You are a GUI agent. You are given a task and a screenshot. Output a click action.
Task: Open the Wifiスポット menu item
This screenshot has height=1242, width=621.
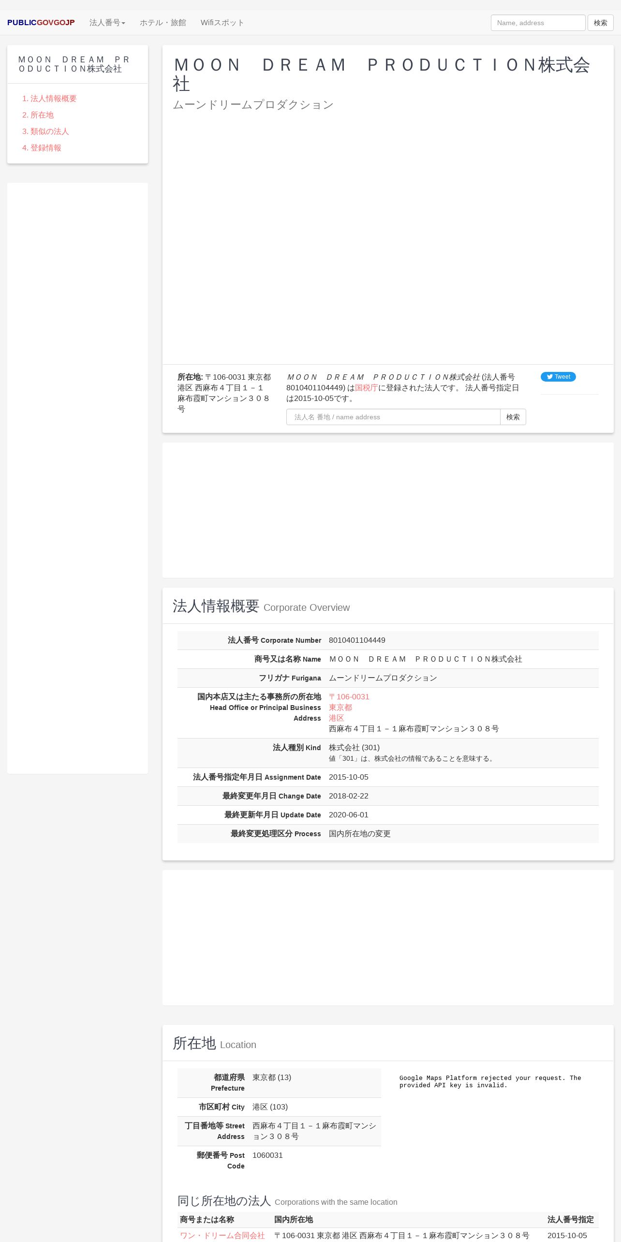[x=222, y=23]
